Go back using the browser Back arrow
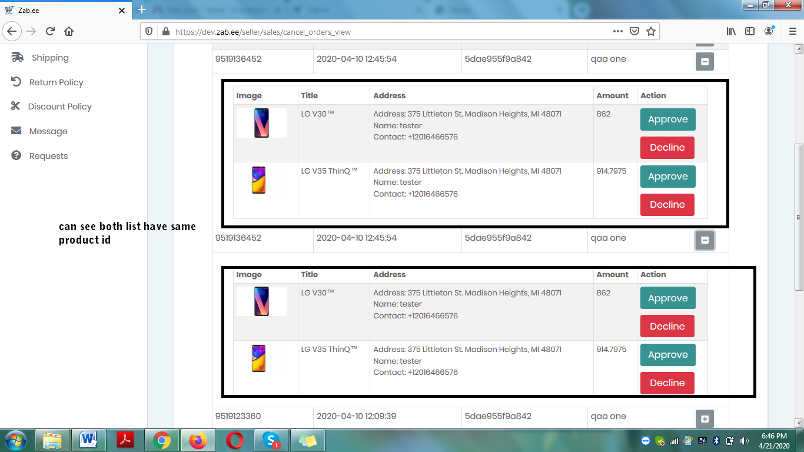Viewport: 804px width, 452px height. tap(12, 31)
